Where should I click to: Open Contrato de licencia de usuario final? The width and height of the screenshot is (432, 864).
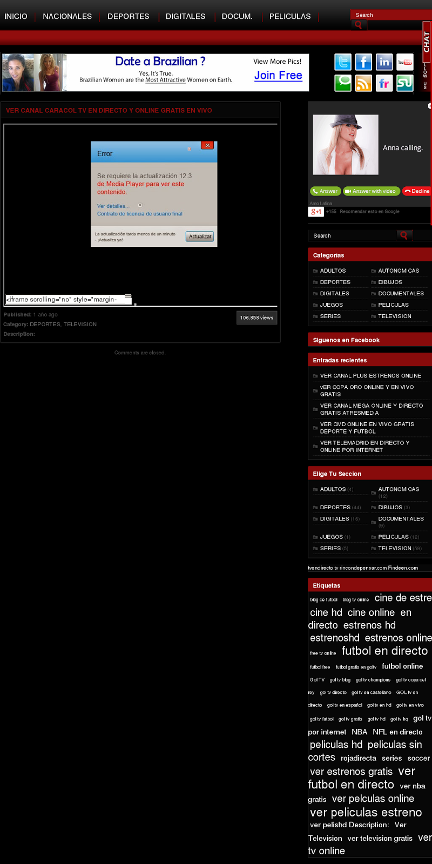[140, 214]
